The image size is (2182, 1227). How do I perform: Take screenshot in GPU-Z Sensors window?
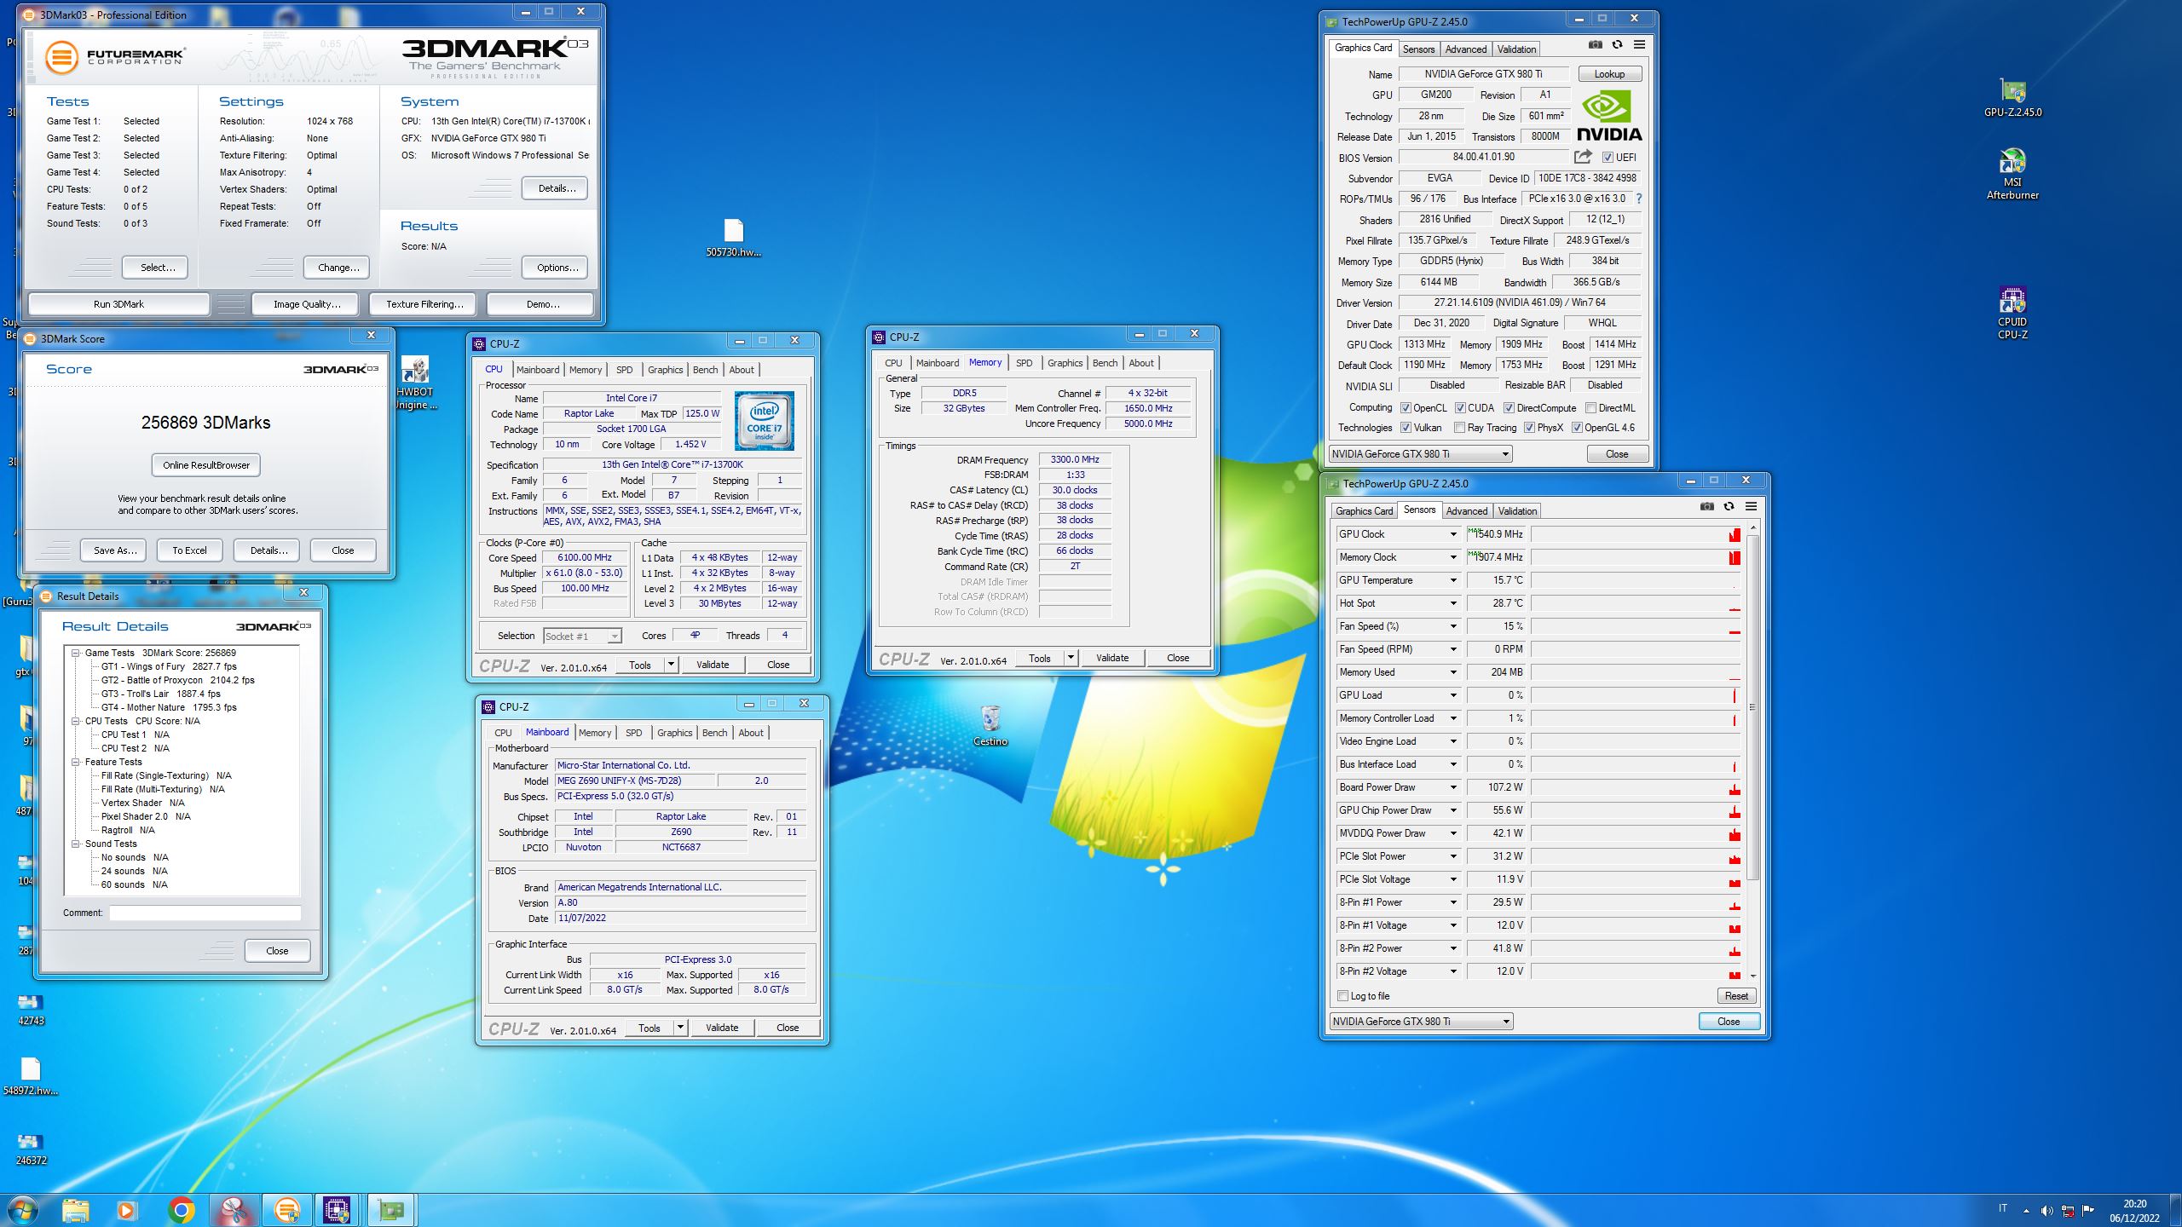pos(1706,507)
